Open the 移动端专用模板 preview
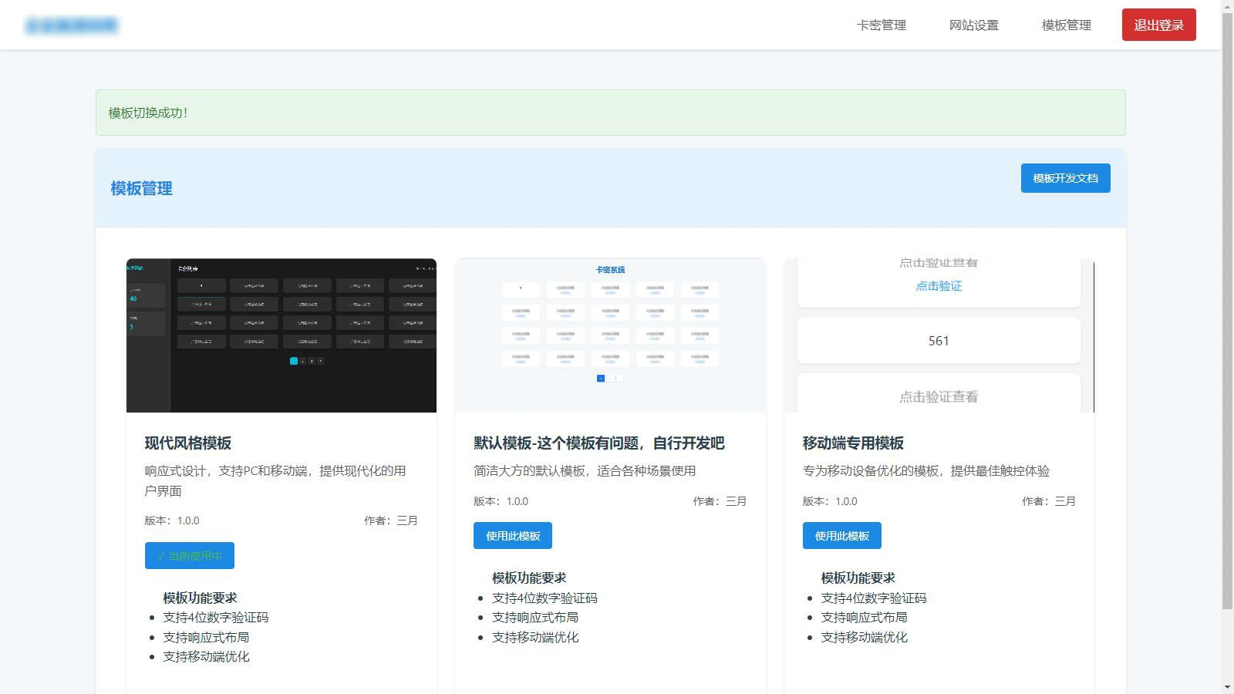1234x694 pixels. coord(938,335)
